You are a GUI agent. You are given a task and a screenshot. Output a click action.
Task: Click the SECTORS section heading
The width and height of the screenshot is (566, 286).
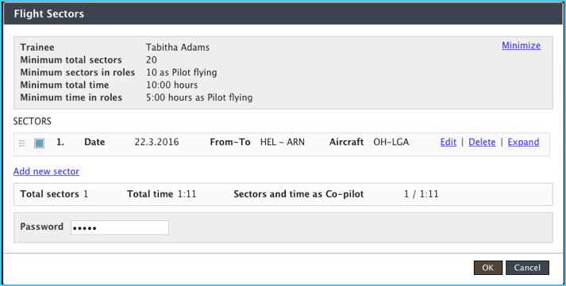pyautogui.click(x=33, y=121)
